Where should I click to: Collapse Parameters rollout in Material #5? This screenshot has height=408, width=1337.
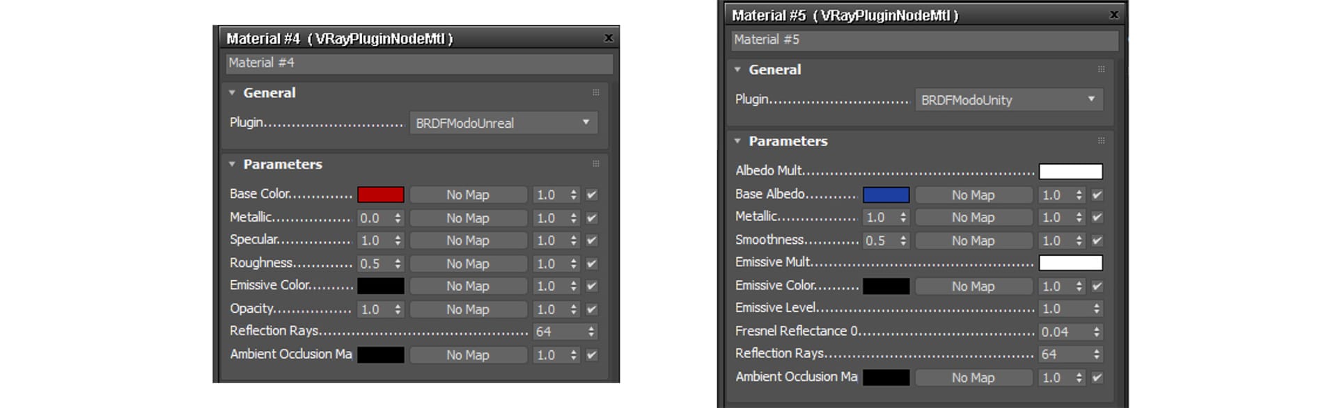click(x=737, y=141)
